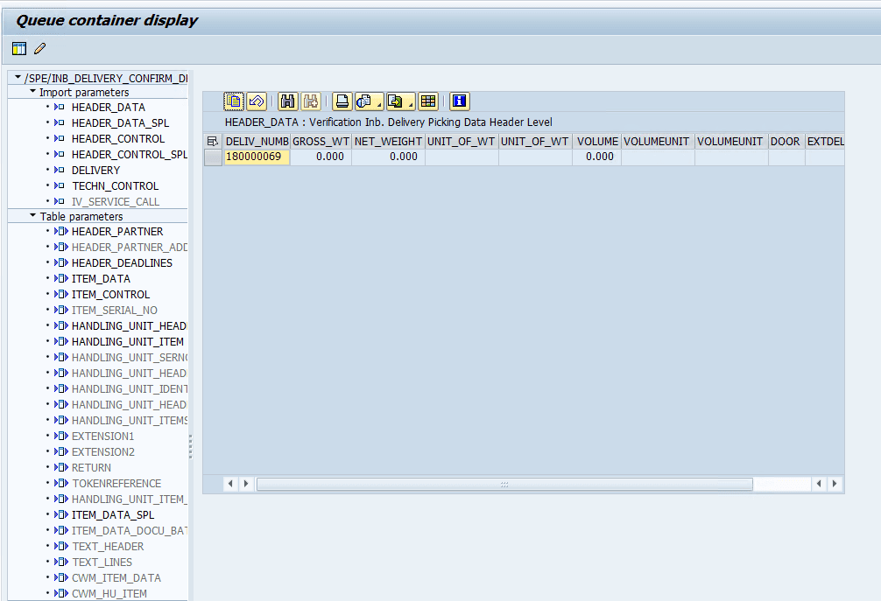Select CWM_ITEM_DATA tree entry
Image resolution: width=881 pixels, height=601 pixels.
(x=116, y=577)
